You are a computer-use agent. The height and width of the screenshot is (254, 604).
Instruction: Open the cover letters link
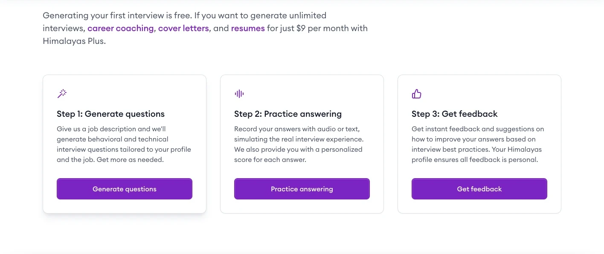(x=183, y=29)
